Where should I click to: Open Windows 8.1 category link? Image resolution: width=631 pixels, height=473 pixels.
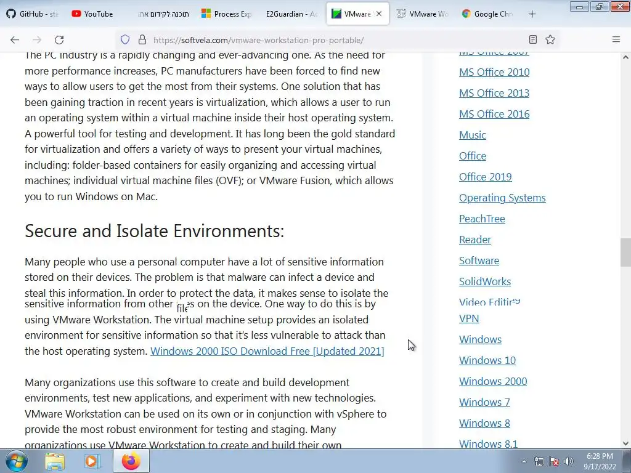pos(488,443)
